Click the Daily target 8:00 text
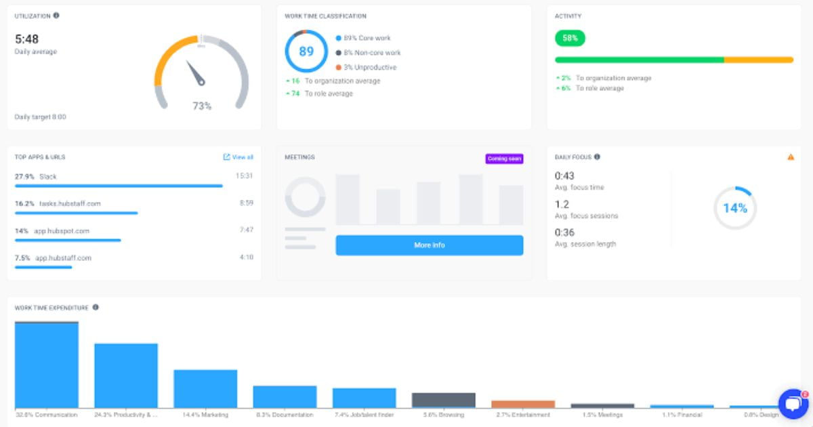This screenshot has width=813, height=427. coord(41,117)
